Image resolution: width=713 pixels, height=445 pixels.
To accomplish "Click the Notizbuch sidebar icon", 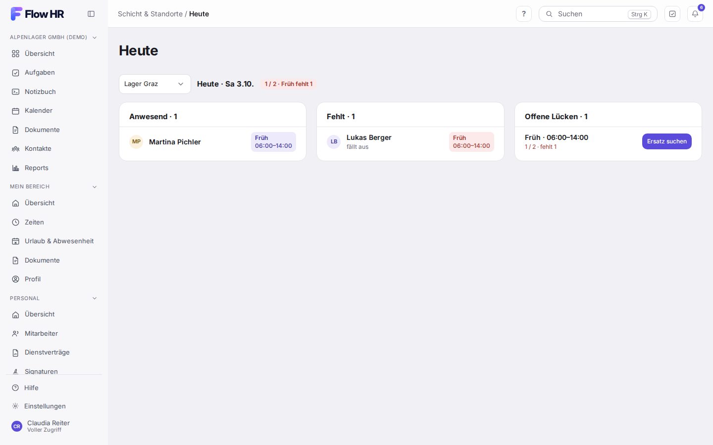I will point(16,92).
